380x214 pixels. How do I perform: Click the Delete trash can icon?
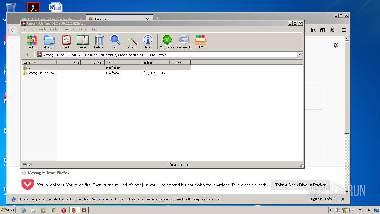[x=99, y=42]
